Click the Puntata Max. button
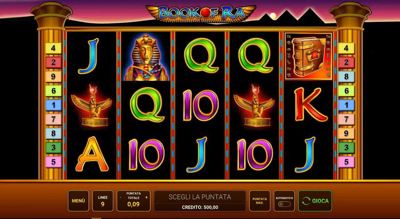This screenshot has height=219, width=400. [260, 201]
